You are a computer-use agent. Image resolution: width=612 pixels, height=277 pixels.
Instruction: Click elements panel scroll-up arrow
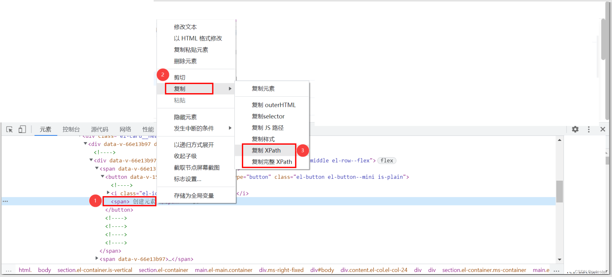point(559,140)
